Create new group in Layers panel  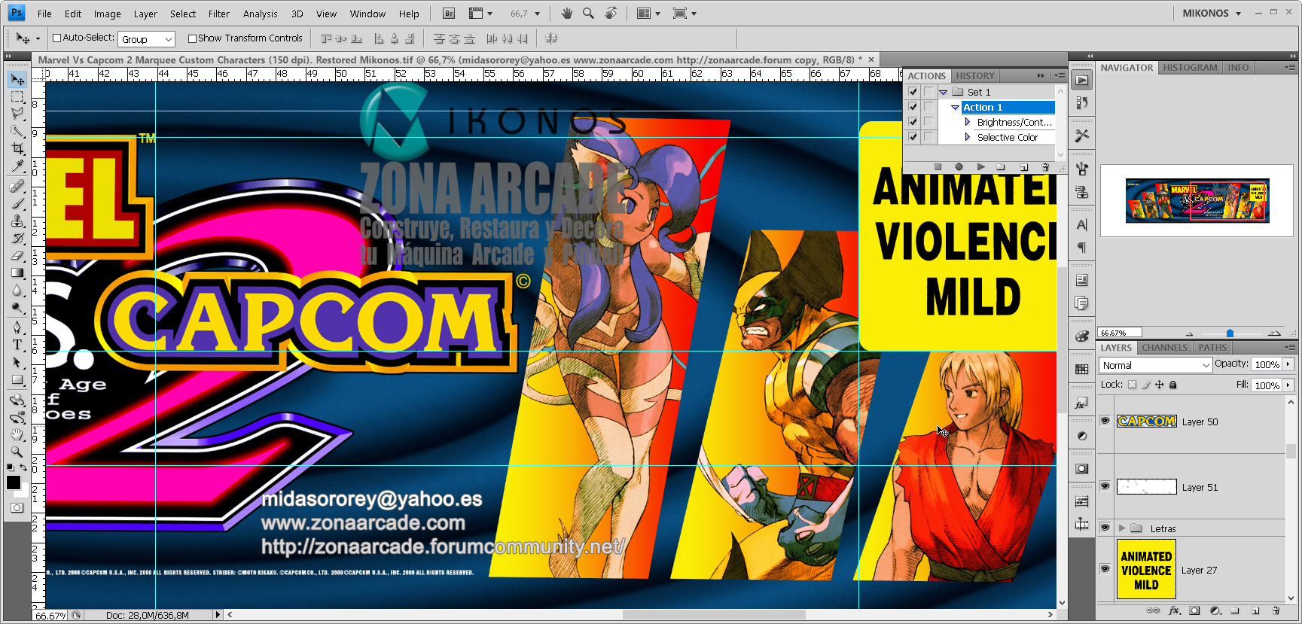[1235, 610]
